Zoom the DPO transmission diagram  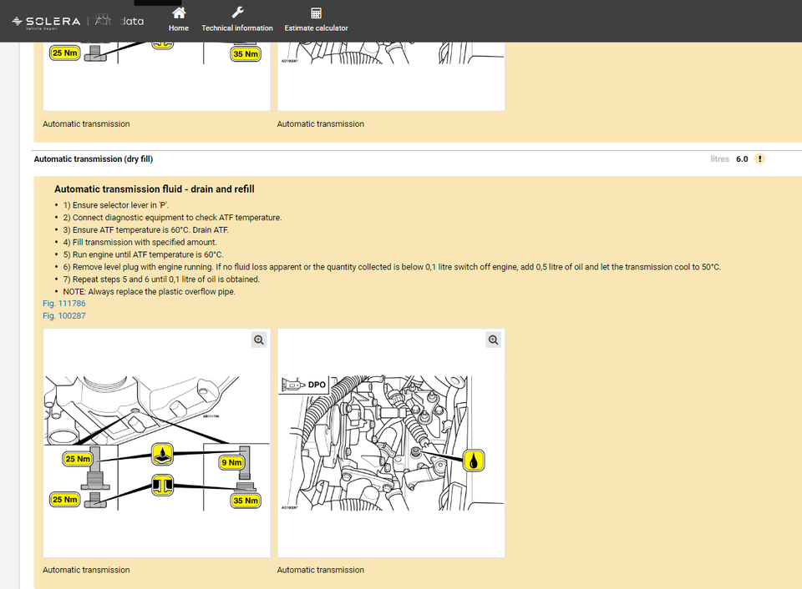pos(493,340)
